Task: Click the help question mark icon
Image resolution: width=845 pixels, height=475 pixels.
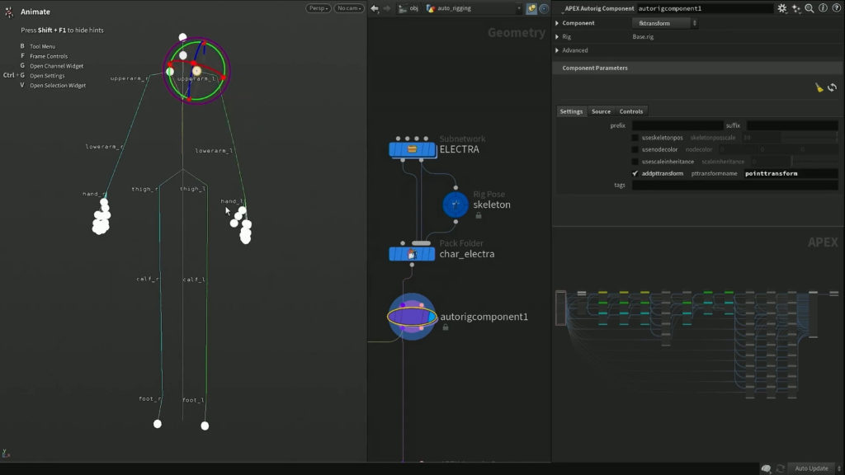Action: click(x=836, y=8)
